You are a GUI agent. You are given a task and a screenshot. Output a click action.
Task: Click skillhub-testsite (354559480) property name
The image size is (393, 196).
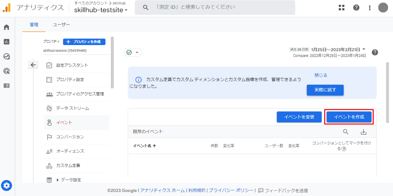coord(65,51)
